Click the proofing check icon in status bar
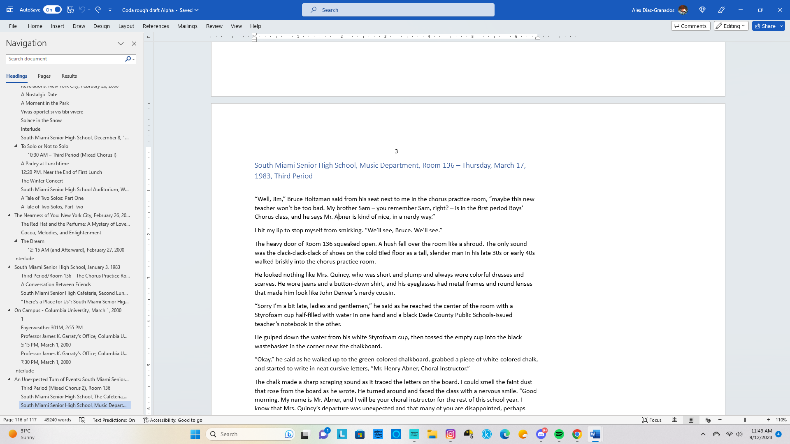The width and height of the screenshot is (790, 444). click(82, 420)
